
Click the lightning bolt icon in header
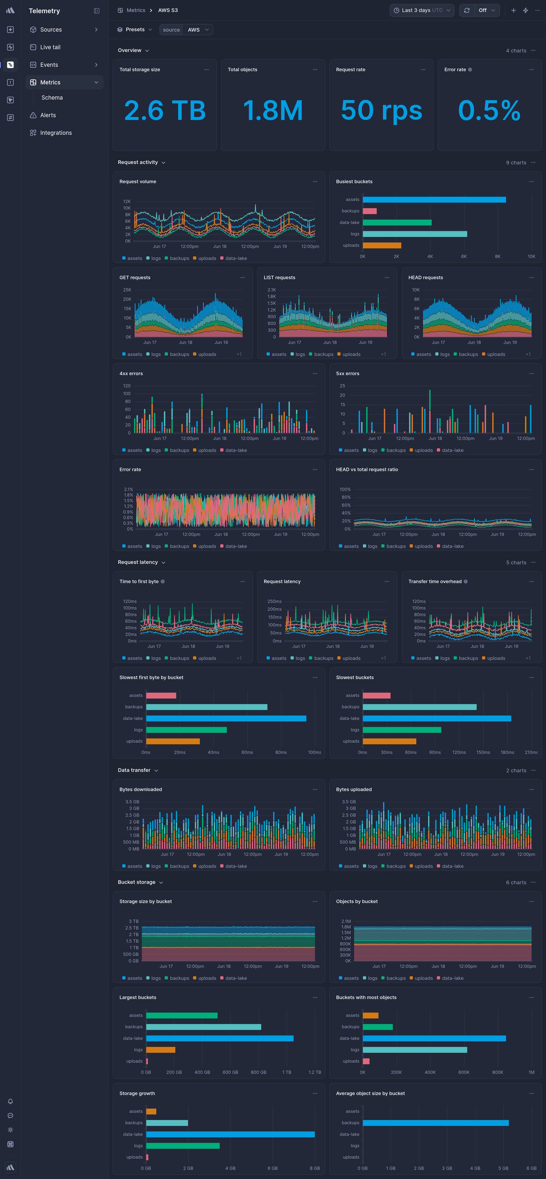pyautogui.click(x=525, y=10)
